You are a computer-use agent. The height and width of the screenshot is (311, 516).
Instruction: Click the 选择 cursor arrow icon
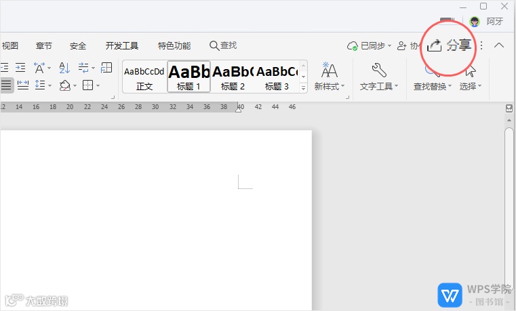pyautogui.click(x=471, y=70)
